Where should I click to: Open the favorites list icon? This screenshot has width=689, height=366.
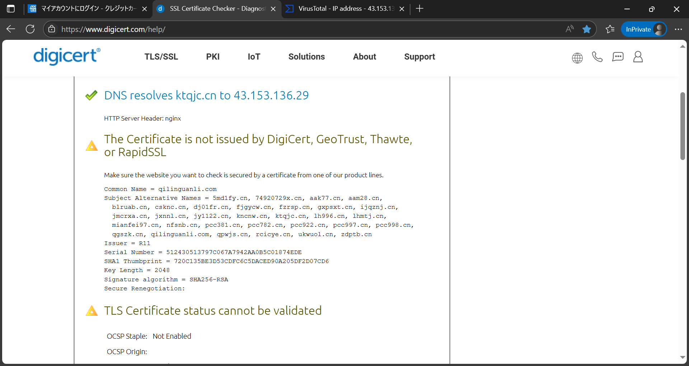click(610, 29)
